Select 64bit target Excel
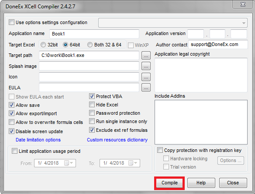The image size is (255, 194). 65,45
